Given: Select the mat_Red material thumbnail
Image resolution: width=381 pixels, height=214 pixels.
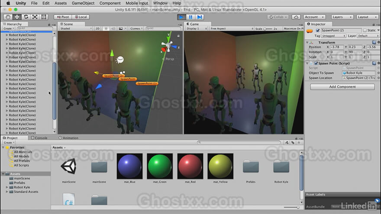Looking at the screenshot, I should 190,166.
